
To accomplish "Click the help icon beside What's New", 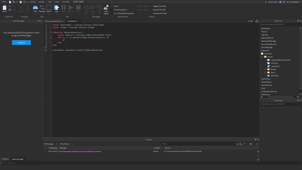I will point(280,2).
